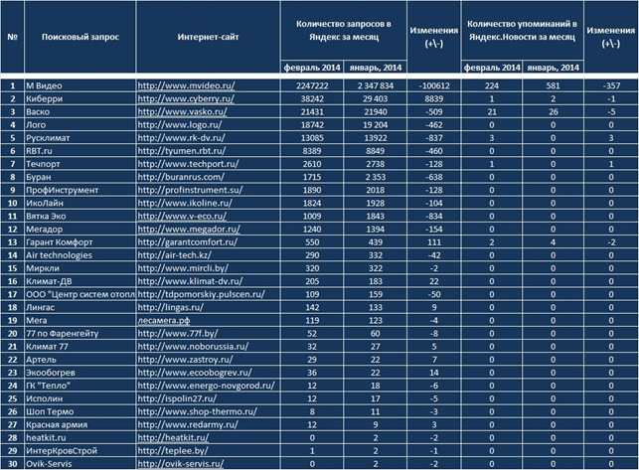Image resolution: width=639 pixels, height=470 pixels.
Task: Click the January value 19 204
Action: [376, 125]
